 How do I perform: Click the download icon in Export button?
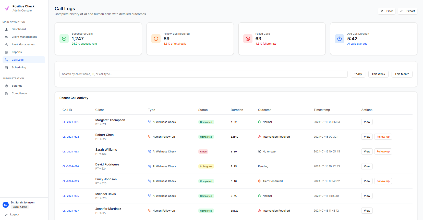(x=402, y=11)
